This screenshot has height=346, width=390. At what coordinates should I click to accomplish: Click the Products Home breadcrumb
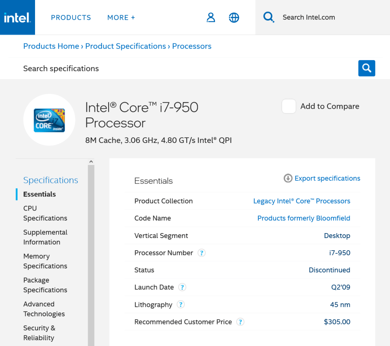51,46
